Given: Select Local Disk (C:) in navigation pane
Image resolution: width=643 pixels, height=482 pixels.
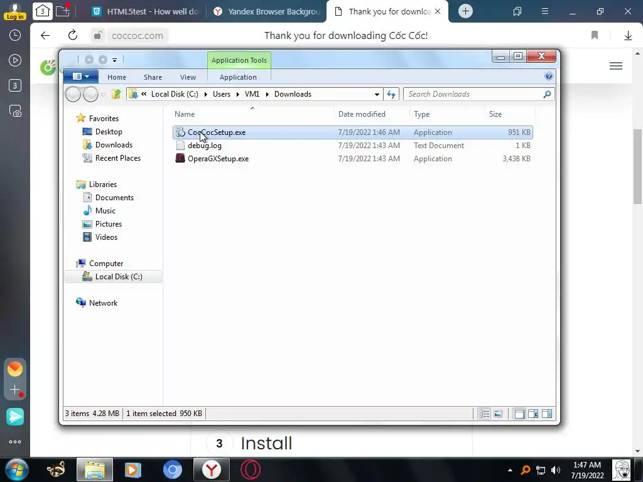Looking at the screenshot, I should pyautogui.click(x=113, y=277).
